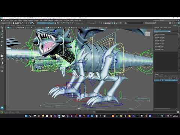Click the move layer up icon
The width and height of the screenshot is (180, 135).
pos(170,78)
